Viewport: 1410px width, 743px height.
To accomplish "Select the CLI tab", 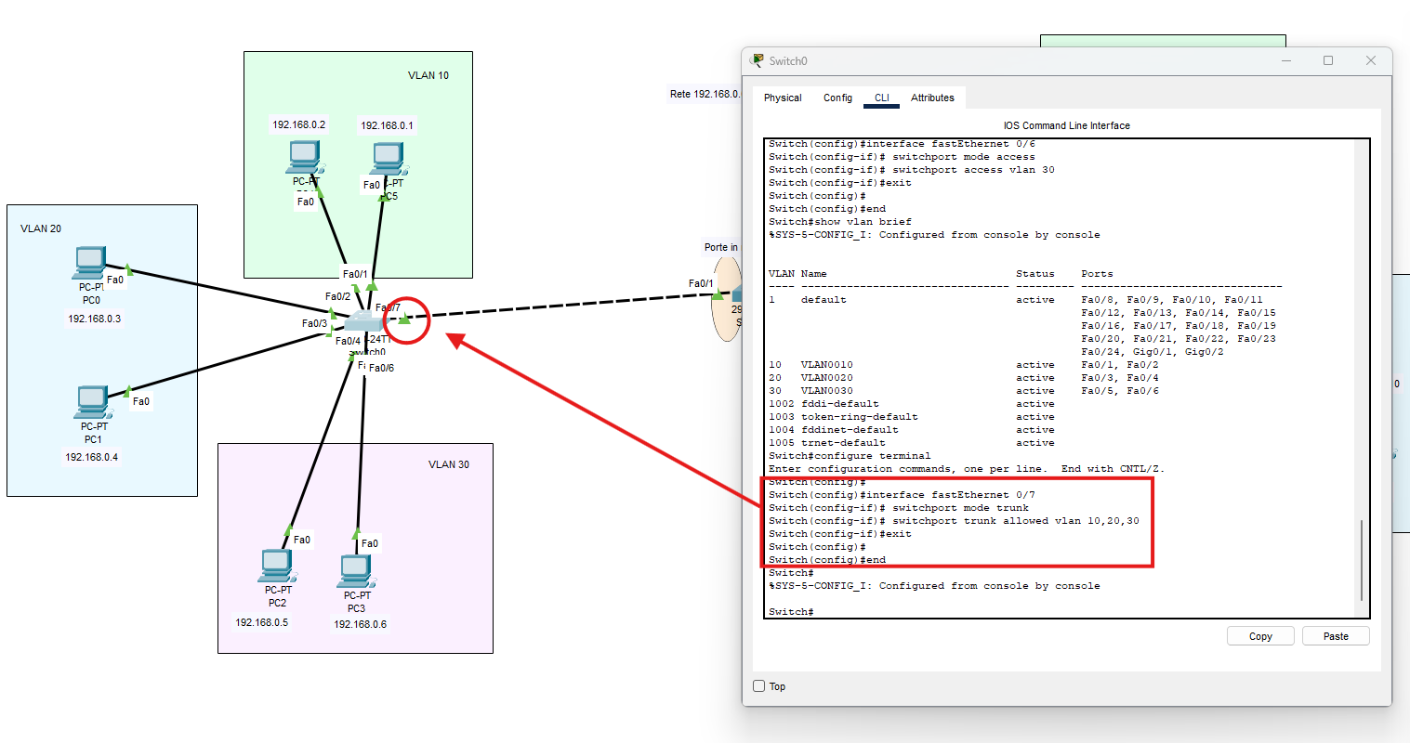I will (882, 98).
